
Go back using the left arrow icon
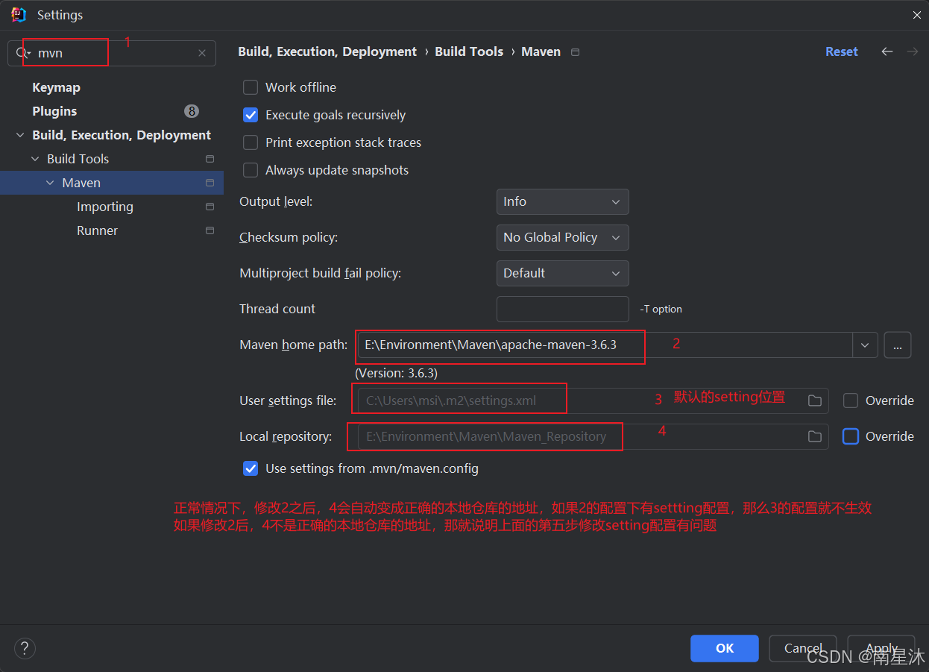[887, 51]
